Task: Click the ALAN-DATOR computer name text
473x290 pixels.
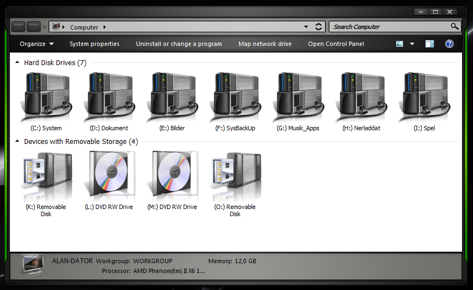Action: tap(72, 261)
